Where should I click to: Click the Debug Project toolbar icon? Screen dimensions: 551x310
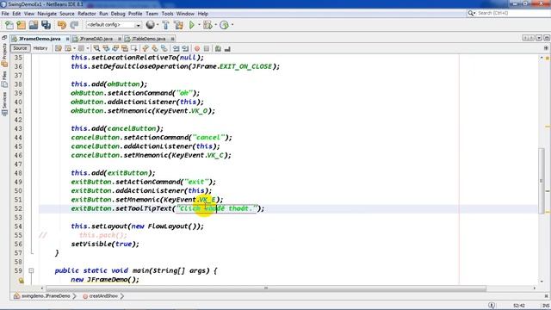click(x=207, y=25)
